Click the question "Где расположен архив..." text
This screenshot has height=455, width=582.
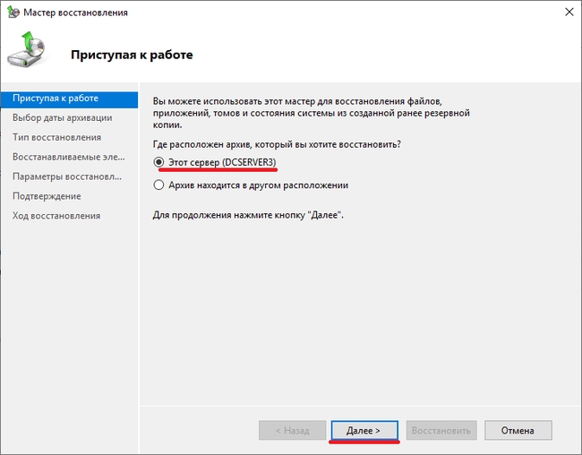(277, 144)
